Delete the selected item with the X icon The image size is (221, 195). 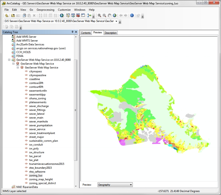(34, 16)
